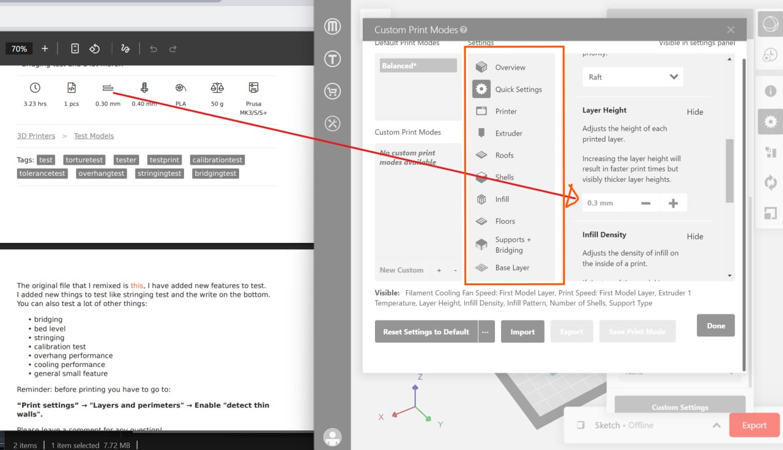The image size is (783, 450).
Task: Click the Quick Settings gear icon
Action: coord(481,89)
